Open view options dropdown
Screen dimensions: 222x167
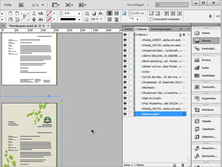[x=56, y=5]
